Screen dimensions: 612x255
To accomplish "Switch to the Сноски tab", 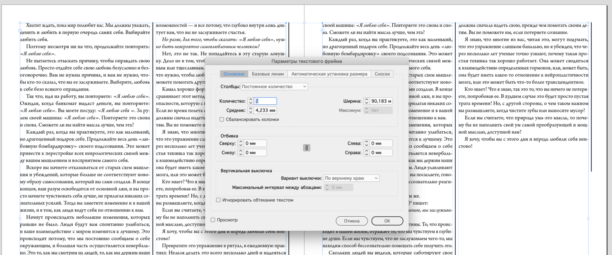I will point(382,74).
